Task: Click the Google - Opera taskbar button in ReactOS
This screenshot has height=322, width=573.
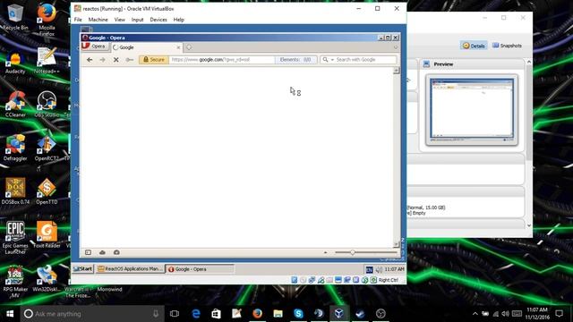Action: (x=200, y=269)
